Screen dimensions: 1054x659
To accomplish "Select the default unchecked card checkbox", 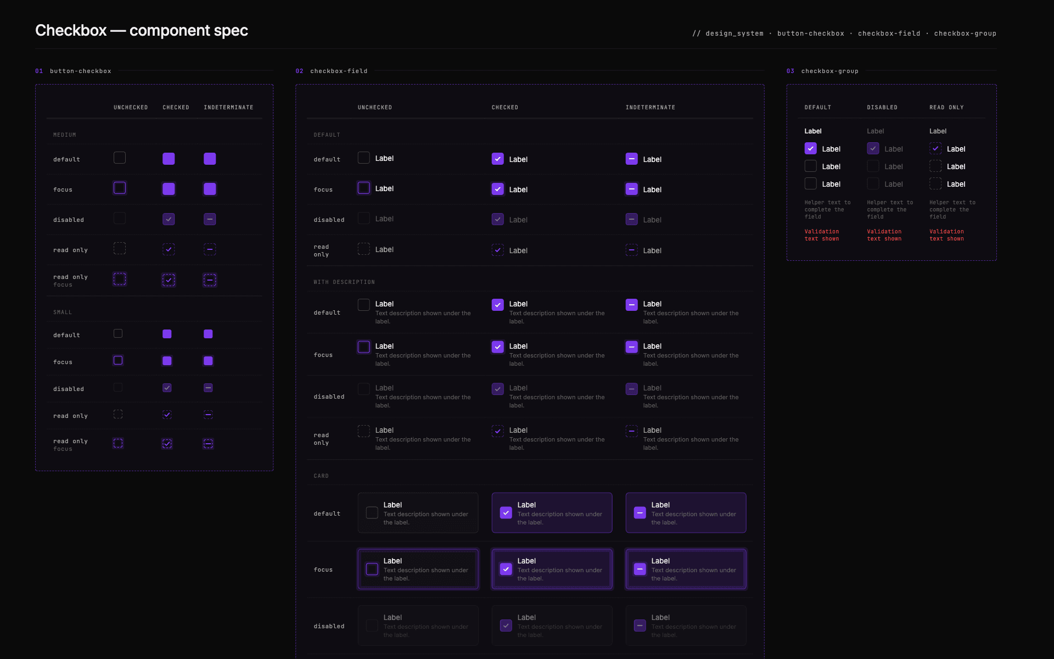I will click(372, 513).
